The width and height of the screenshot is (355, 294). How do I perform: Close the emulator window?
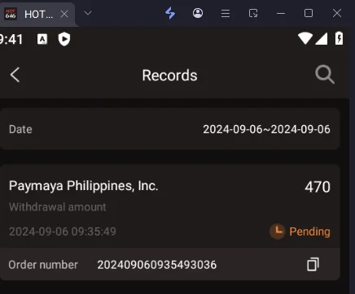click(337, 13)
